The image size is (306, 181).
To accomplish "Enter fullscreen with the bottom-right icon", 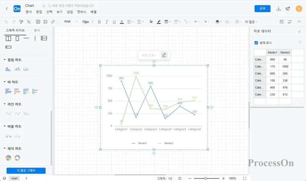I will (244, 178).
